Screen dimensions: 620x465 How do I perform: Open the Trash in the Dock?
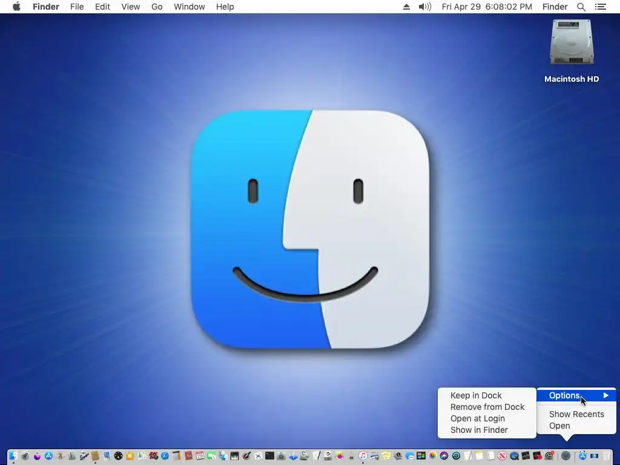pos(605,456)
